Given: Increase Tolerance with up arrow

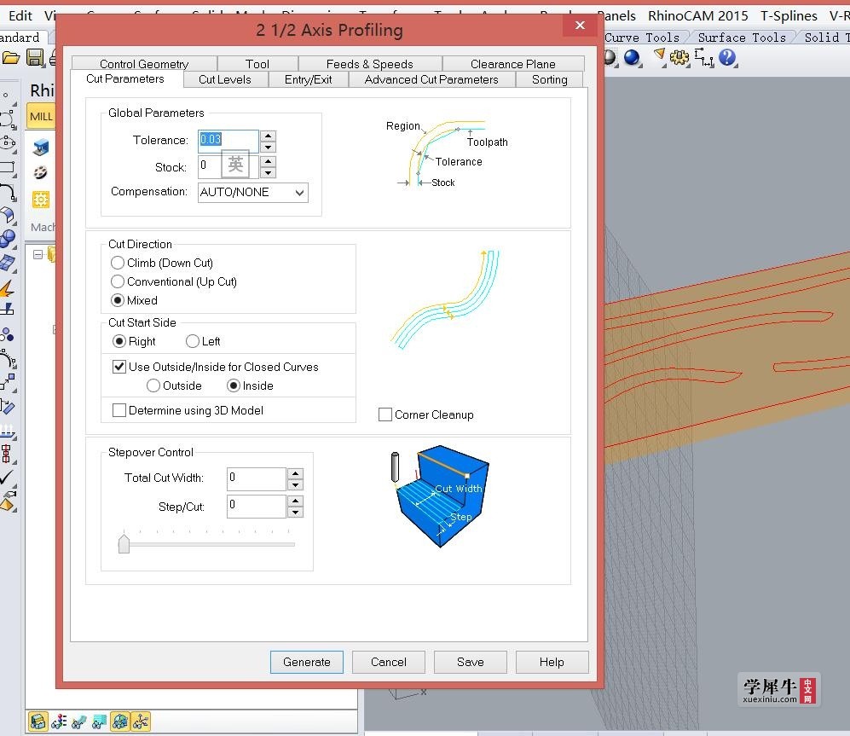Looking at the screenshot, I should pyautogui.click(x=268, y=136).
